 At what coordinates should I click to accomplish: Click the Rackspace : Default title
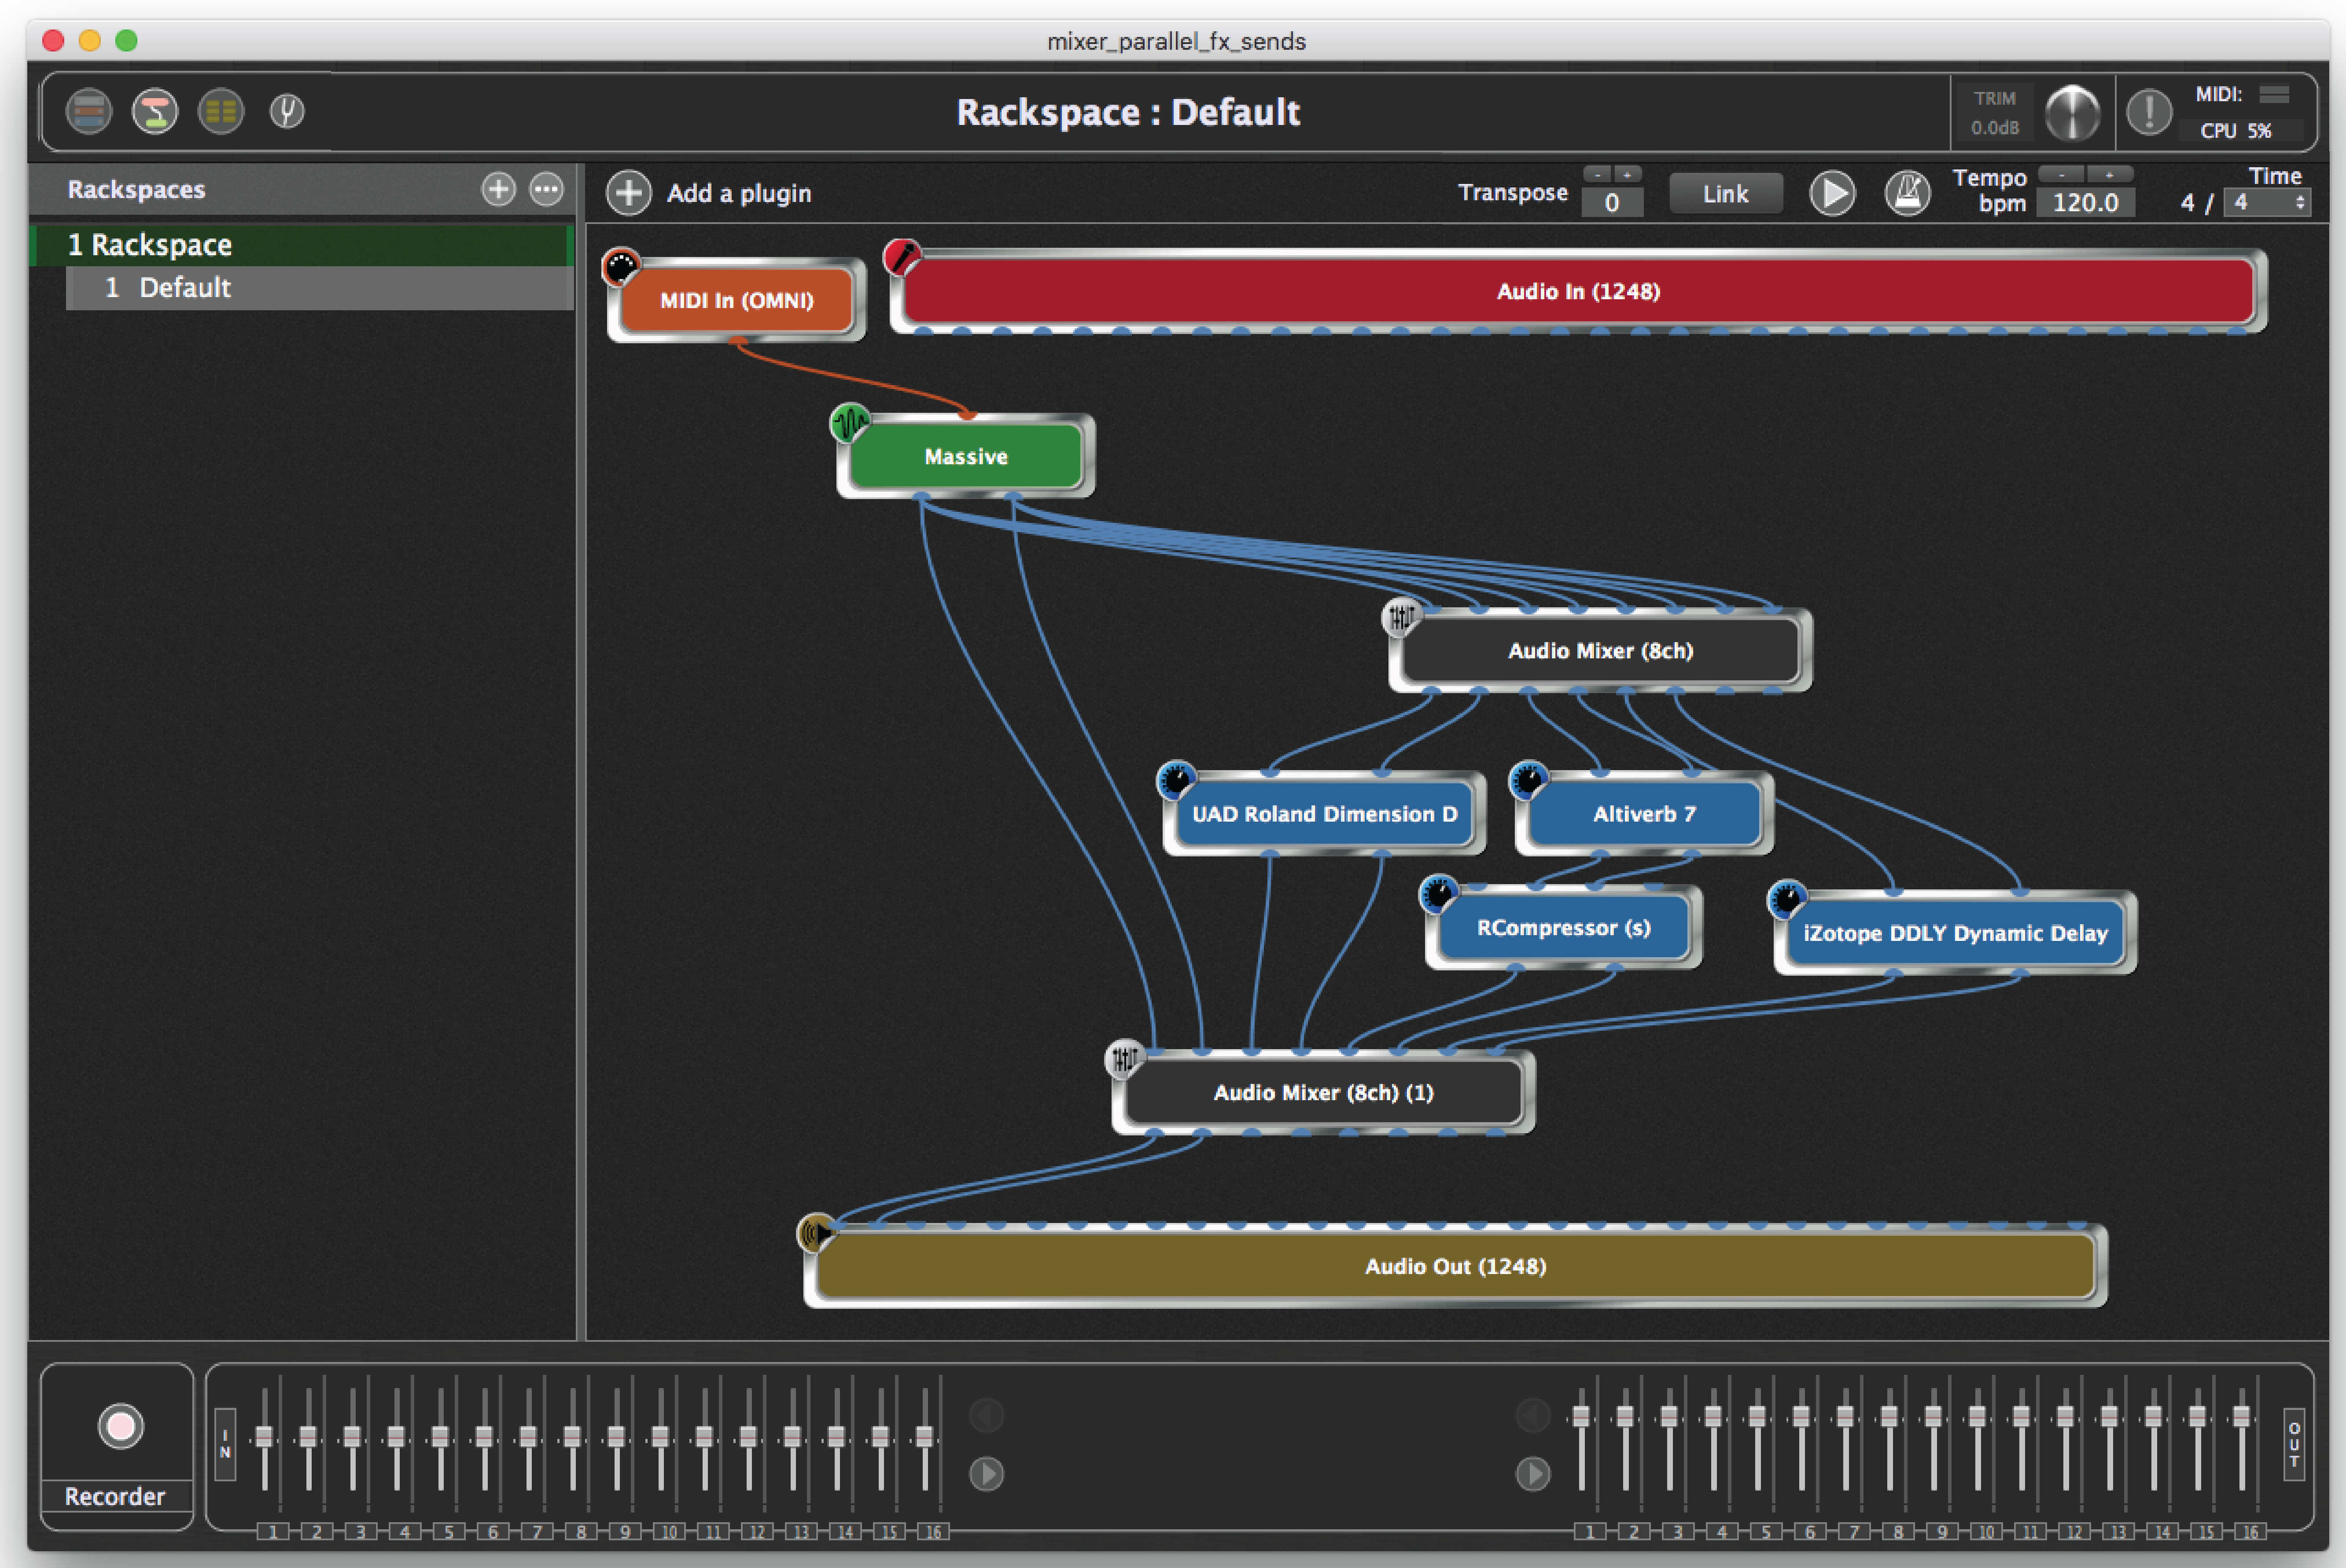pos(1127,112)
